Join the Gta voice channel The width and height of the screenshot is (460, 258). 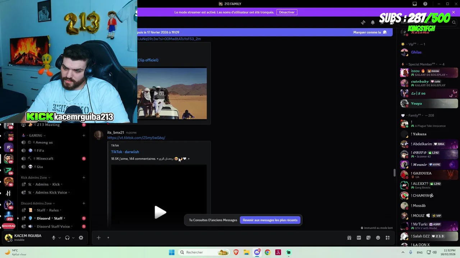coord(54,167)
